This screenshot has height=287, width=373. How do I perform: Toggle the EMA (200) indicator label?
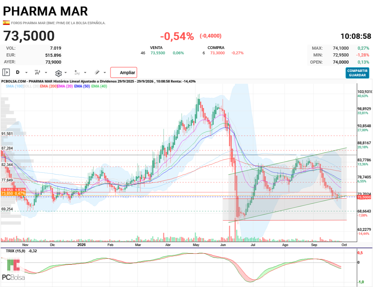tap(48, 86)
